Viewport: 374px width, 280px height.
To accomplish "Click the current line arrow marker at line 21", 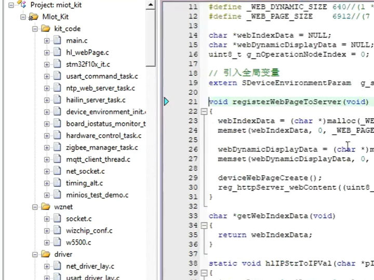I will [x=166, y=102].
